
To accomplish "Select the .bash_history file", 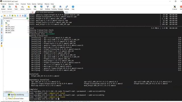I will pos(10,27).
